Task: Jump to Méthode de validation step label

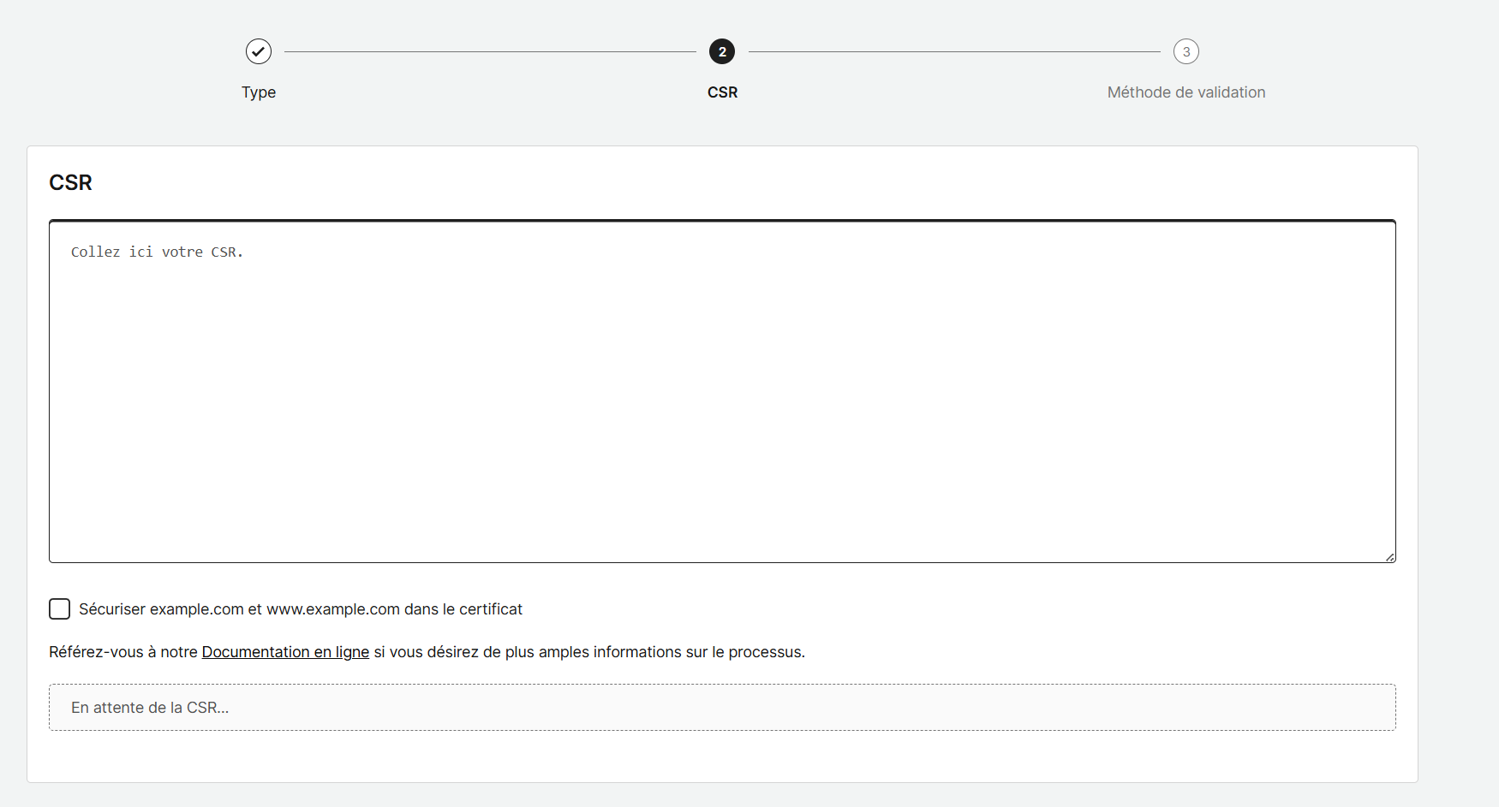Action: pos(1186,92)
